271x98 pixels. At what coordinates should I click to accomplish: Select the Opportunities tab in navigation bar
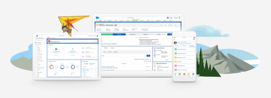coord(135,20)
